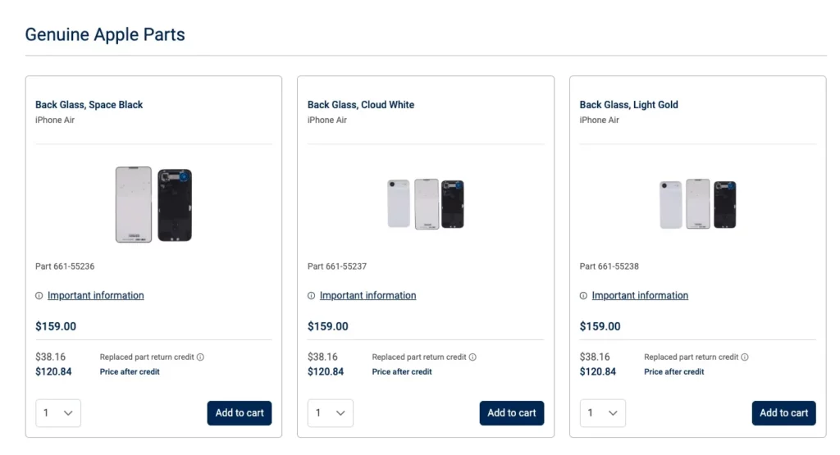The image size is (840, 455).
Task: Click info icon beside Light Gold Important information
Action: point(583,296)
